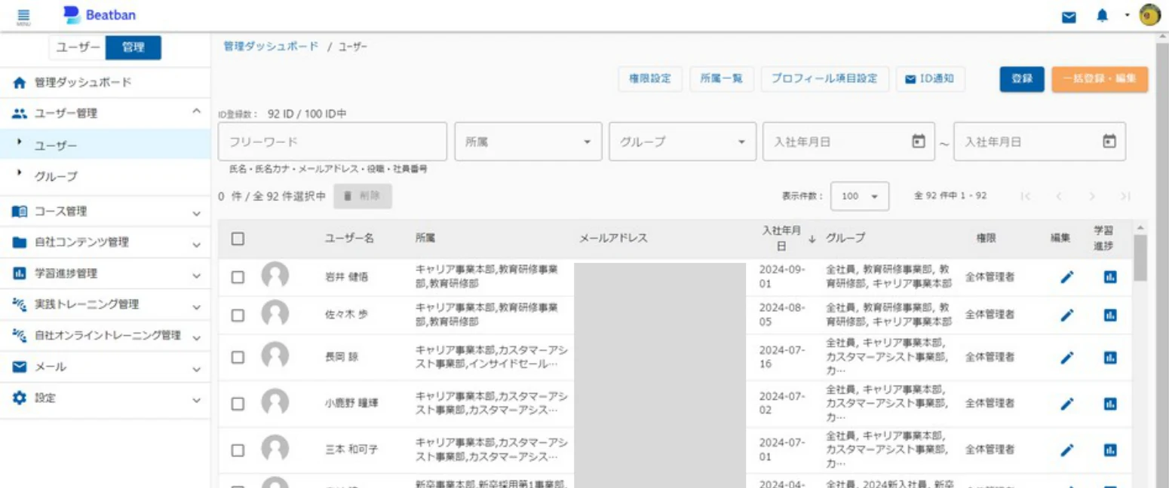Click the orange 一括登録・編集 button
Screen dimensions: 1169x488
pyautogui.click(x=1100, y=78)
